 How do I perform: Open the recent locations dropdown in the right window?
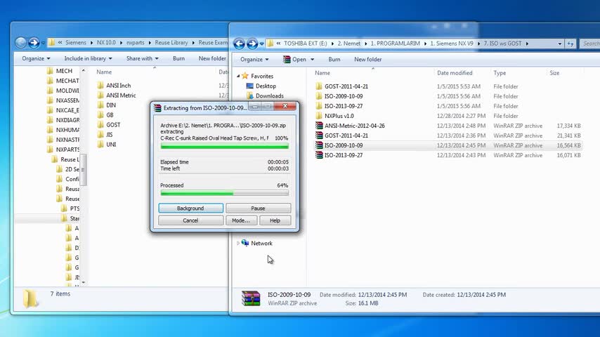(262, 44)
